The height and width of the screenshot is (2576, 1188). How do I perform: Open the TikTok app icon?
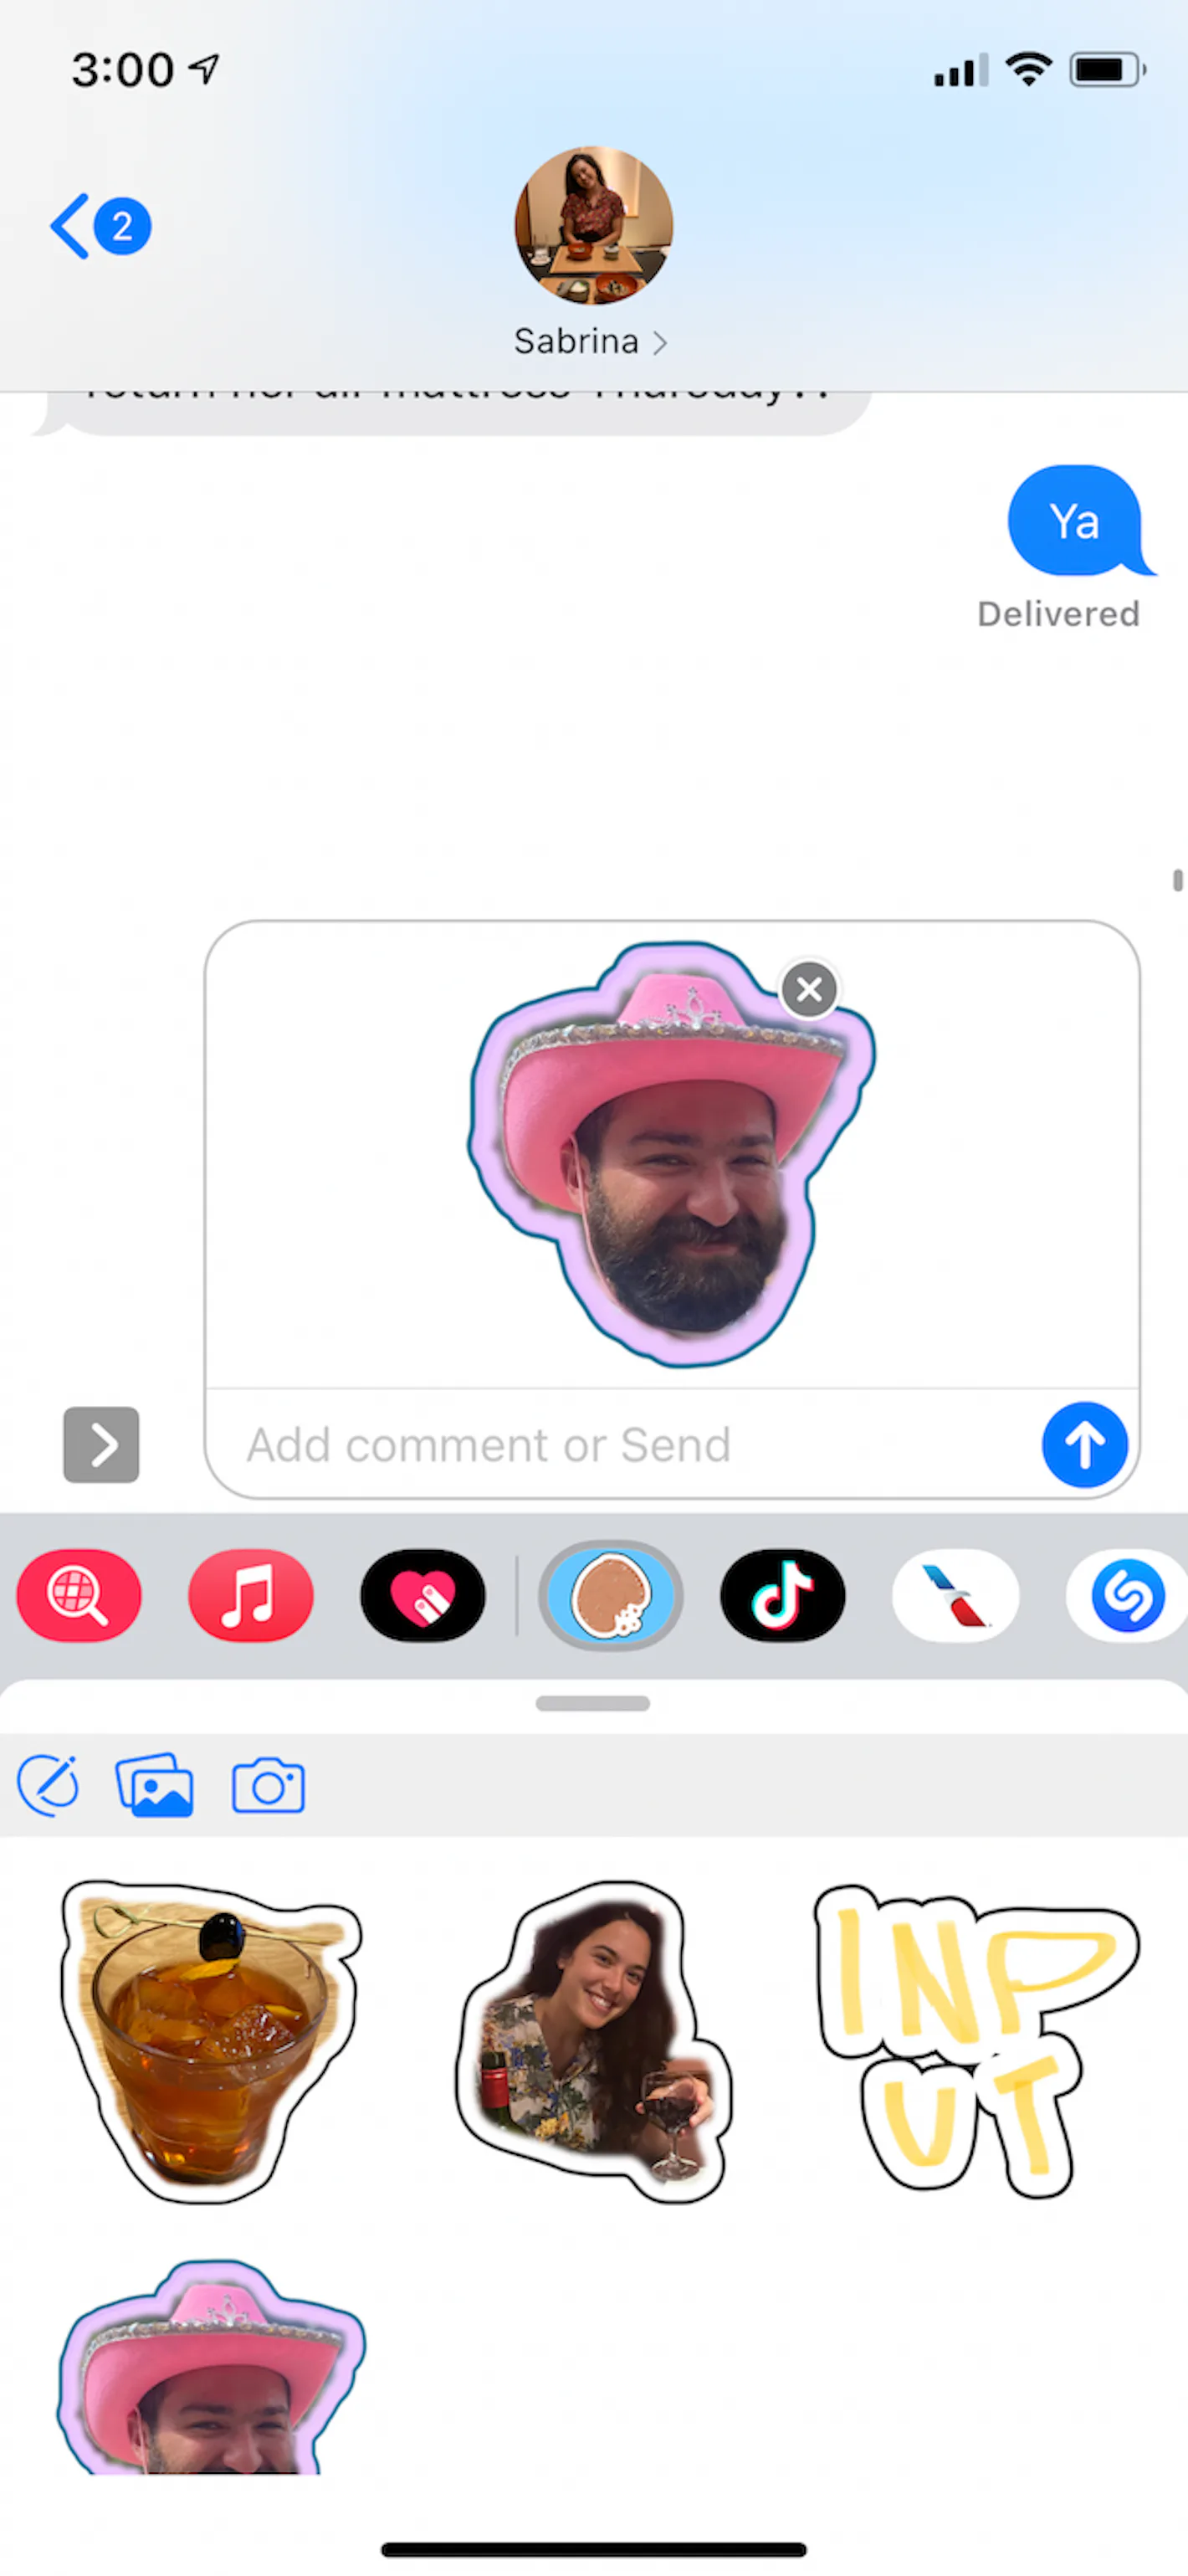783,1595
